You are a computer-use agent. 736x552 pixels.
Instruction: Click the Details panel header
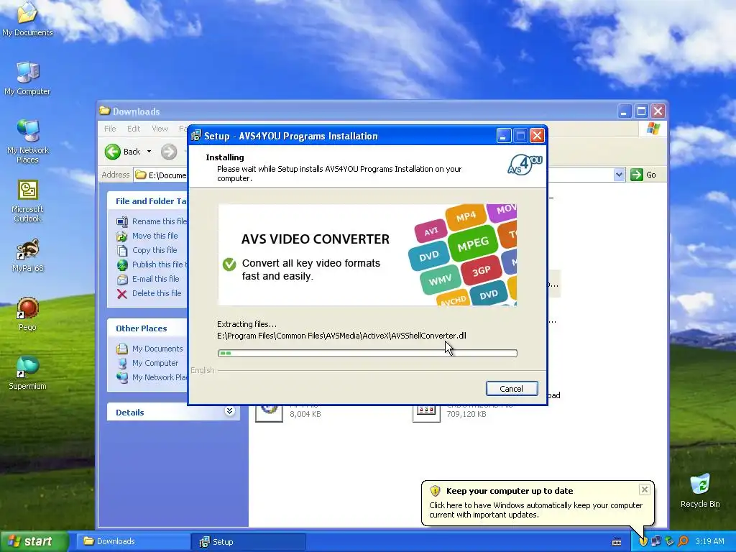174,412
